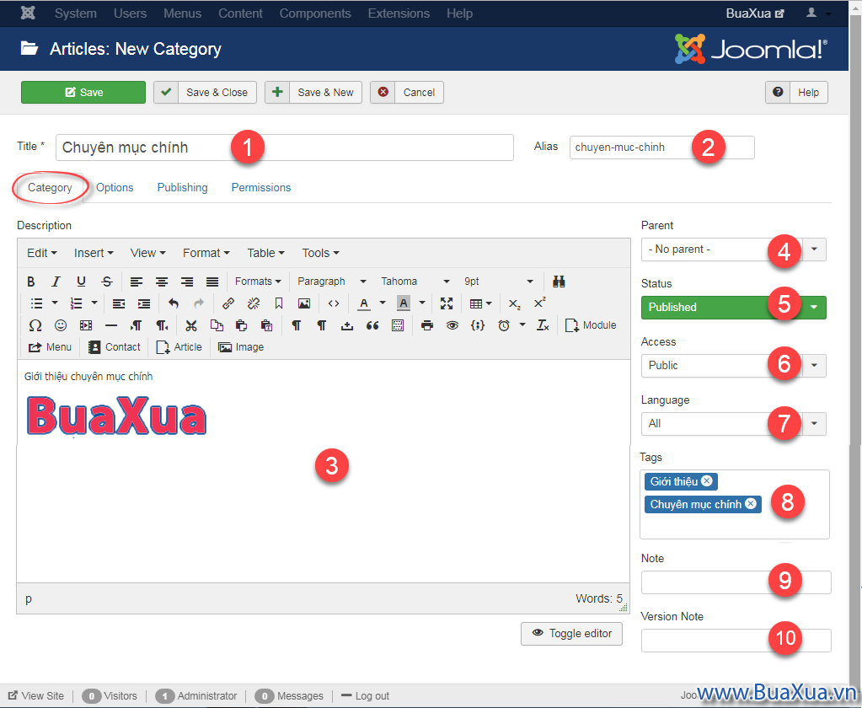
Task: Align text right in editor
Action: tap(187, 282)
